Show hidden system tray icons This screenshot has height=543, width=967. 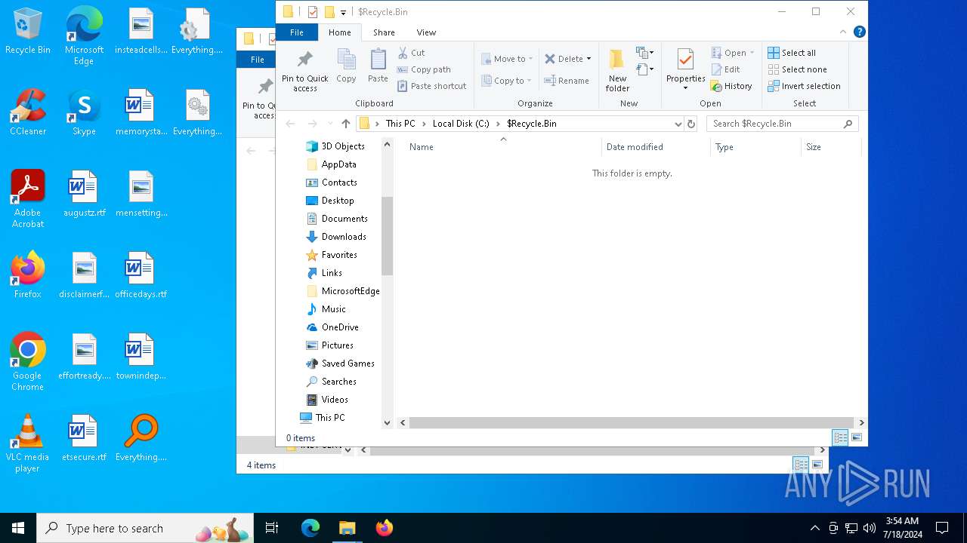click(x=814, y=528)
